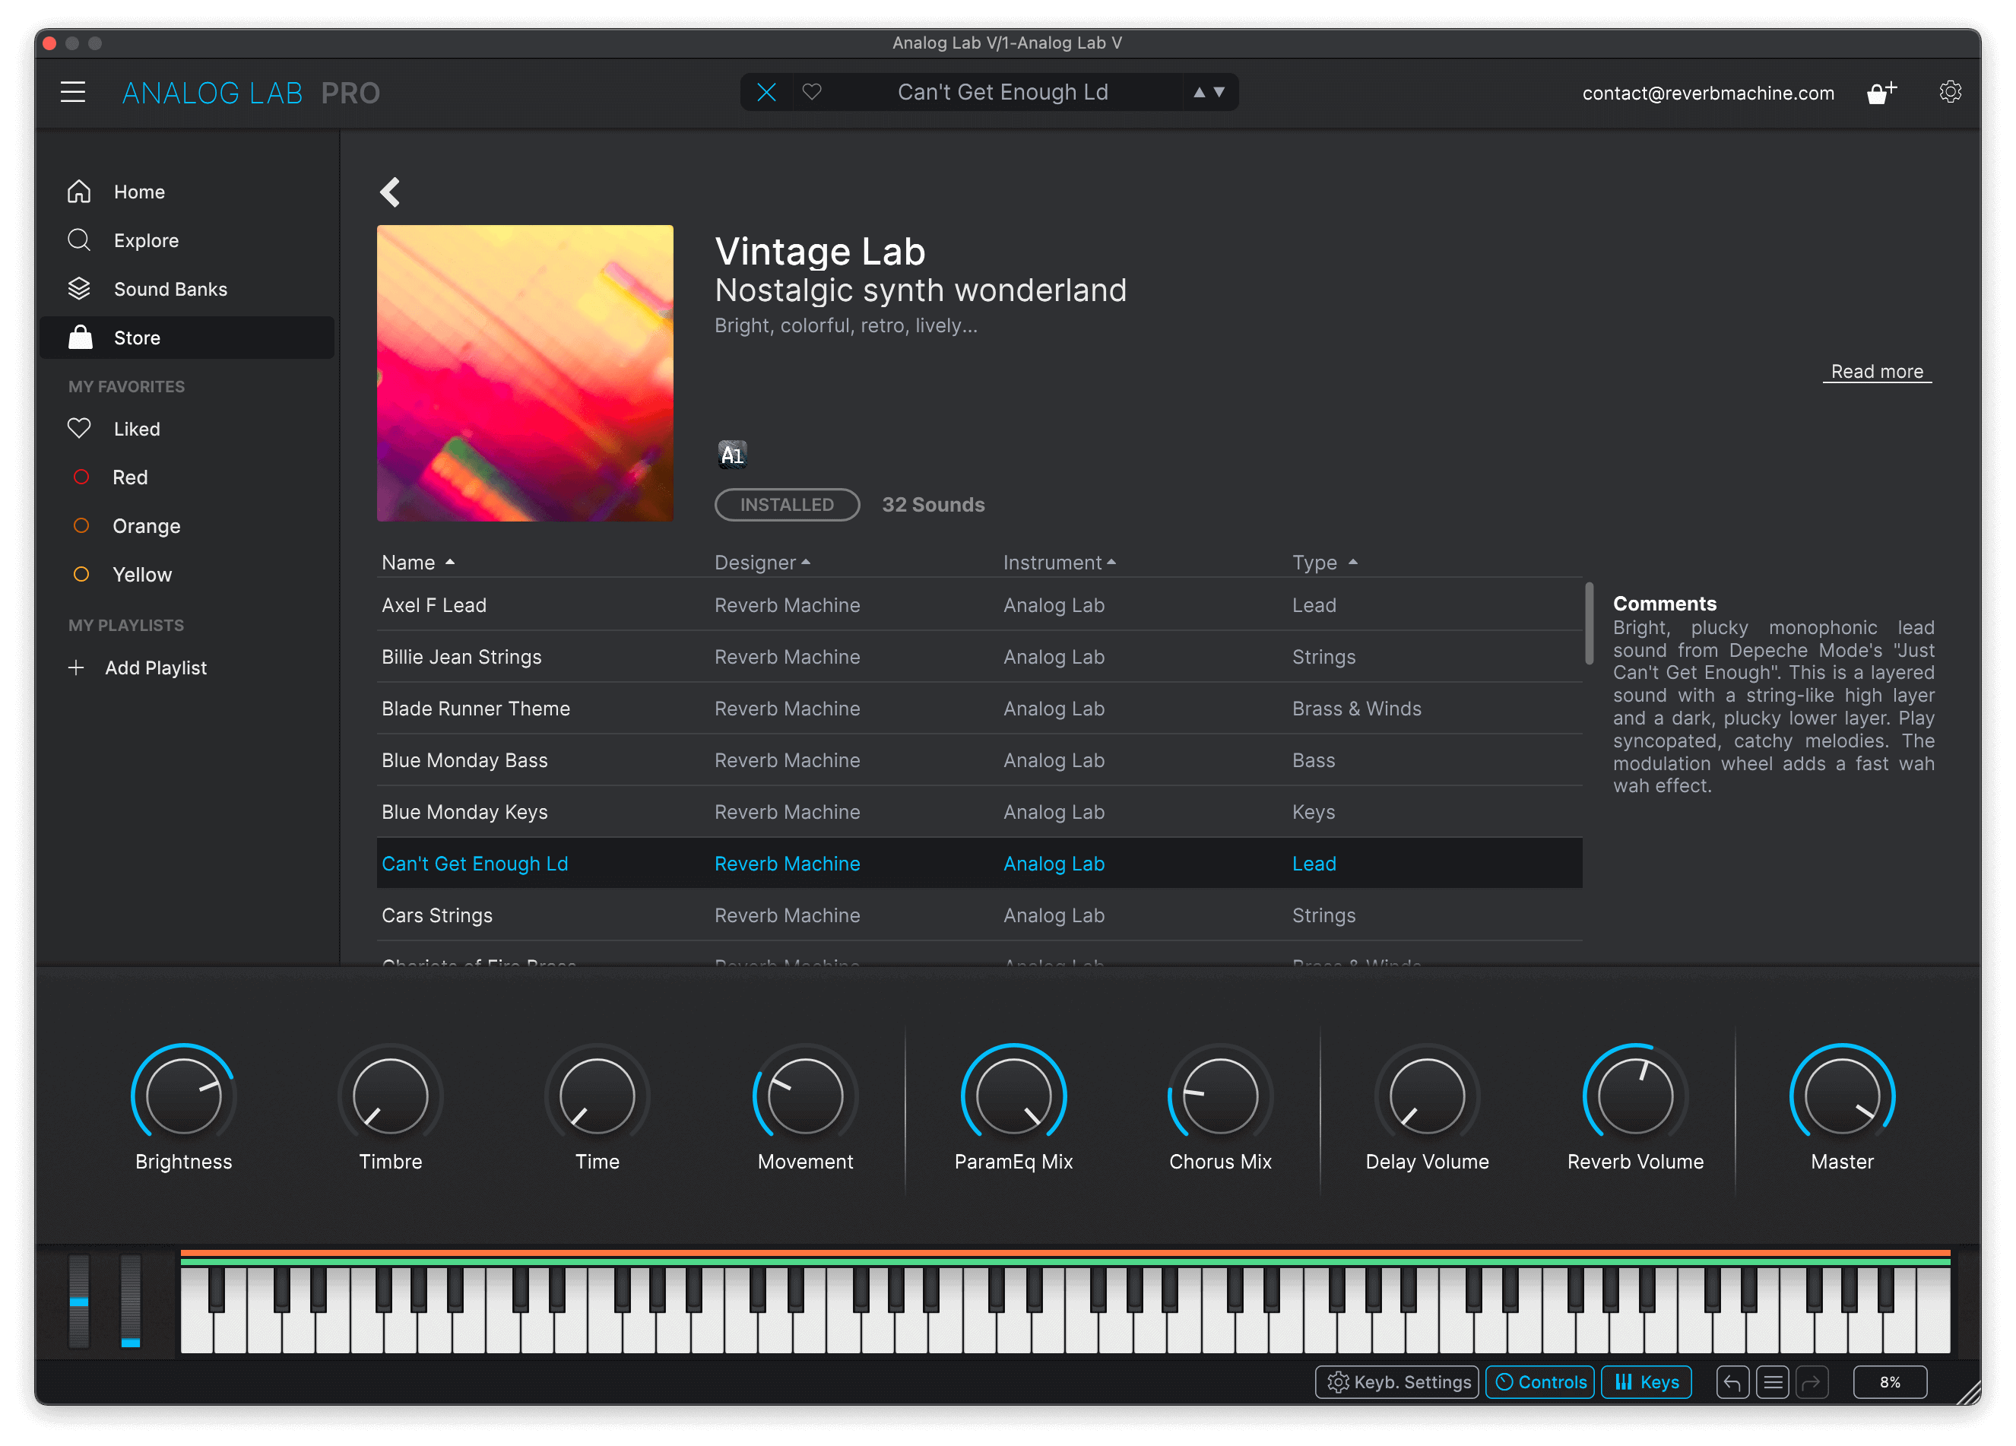Open Home in the sidebar
The width and height of the screenshot is (2016, 1446).
point(187,192)
